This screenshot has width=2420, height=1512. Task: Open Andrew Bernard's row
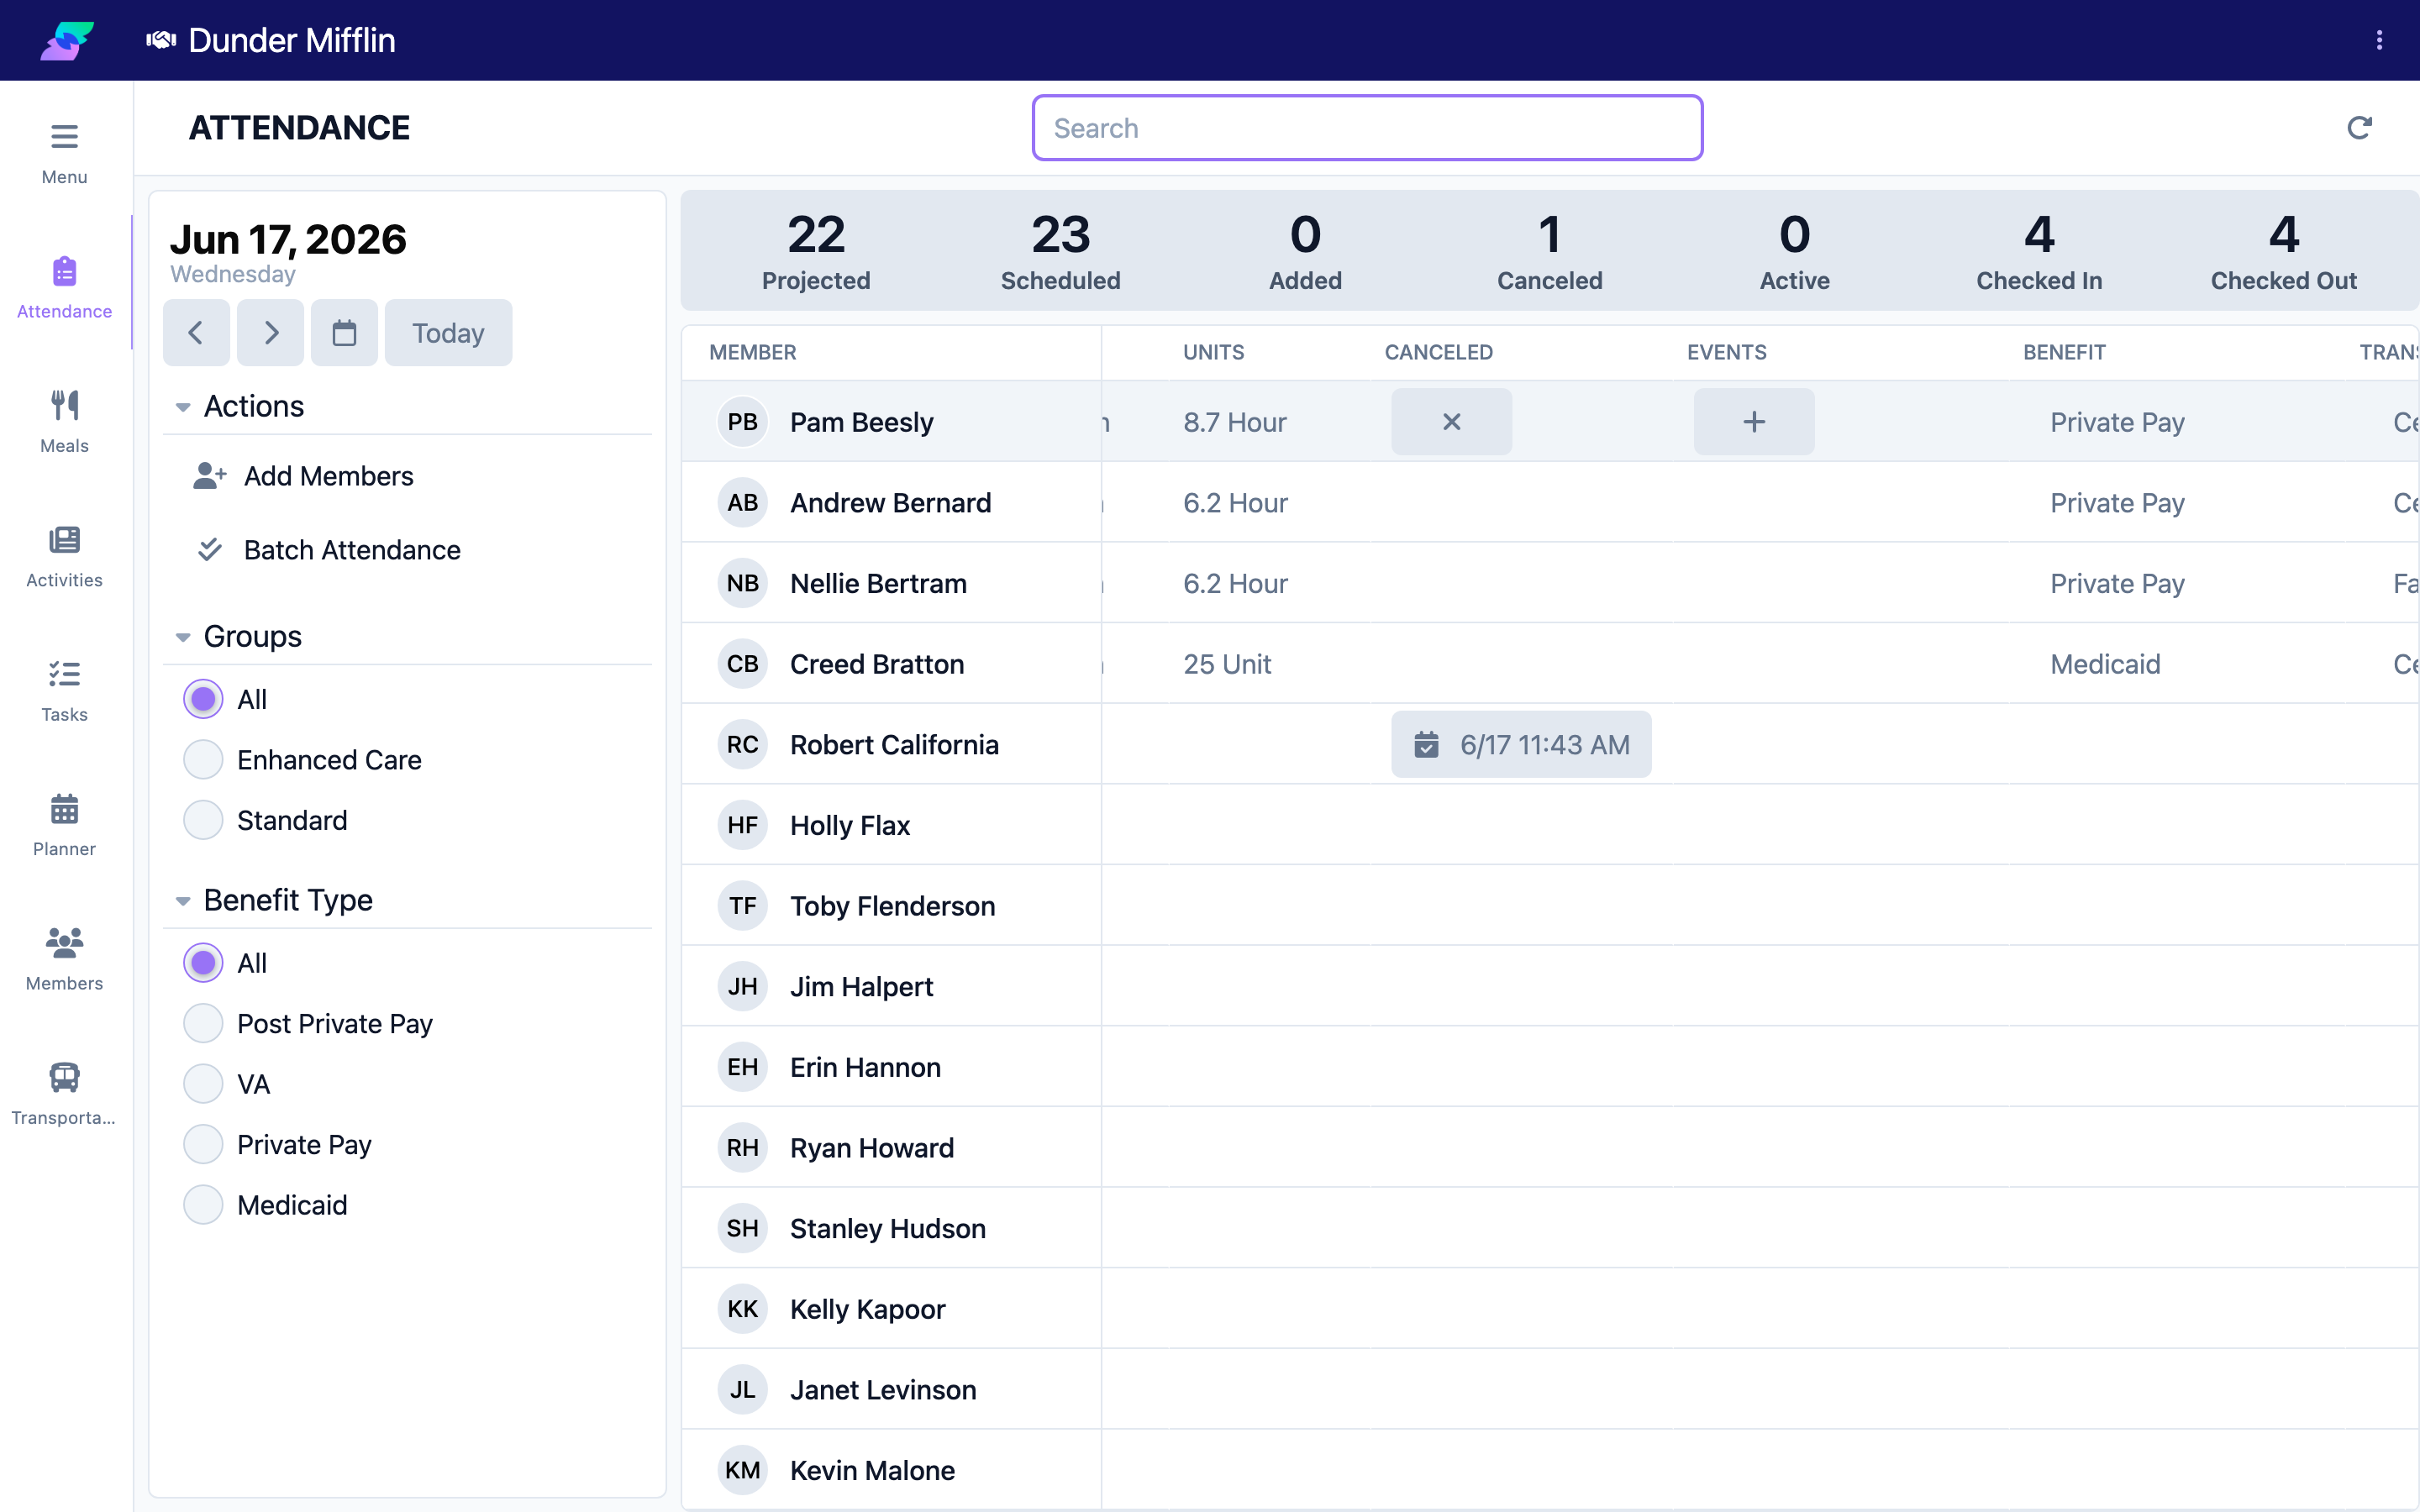pyautogui.click(x=1550, y=502)
